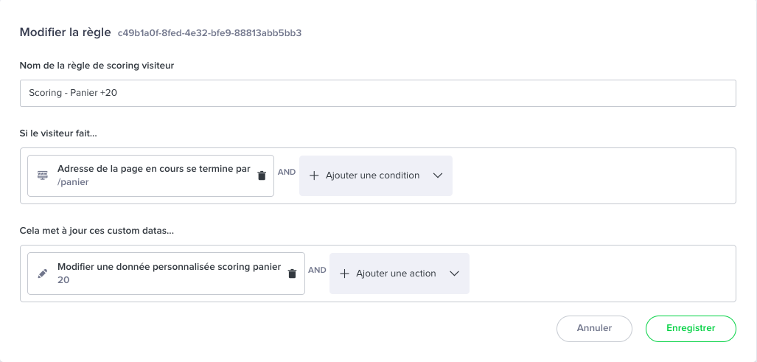Image resolution: width=757 pixels, height=362 pixels.
Task: Delete the scoring panier custom data action
Action: pyautogui.click(x=292, y=274)
